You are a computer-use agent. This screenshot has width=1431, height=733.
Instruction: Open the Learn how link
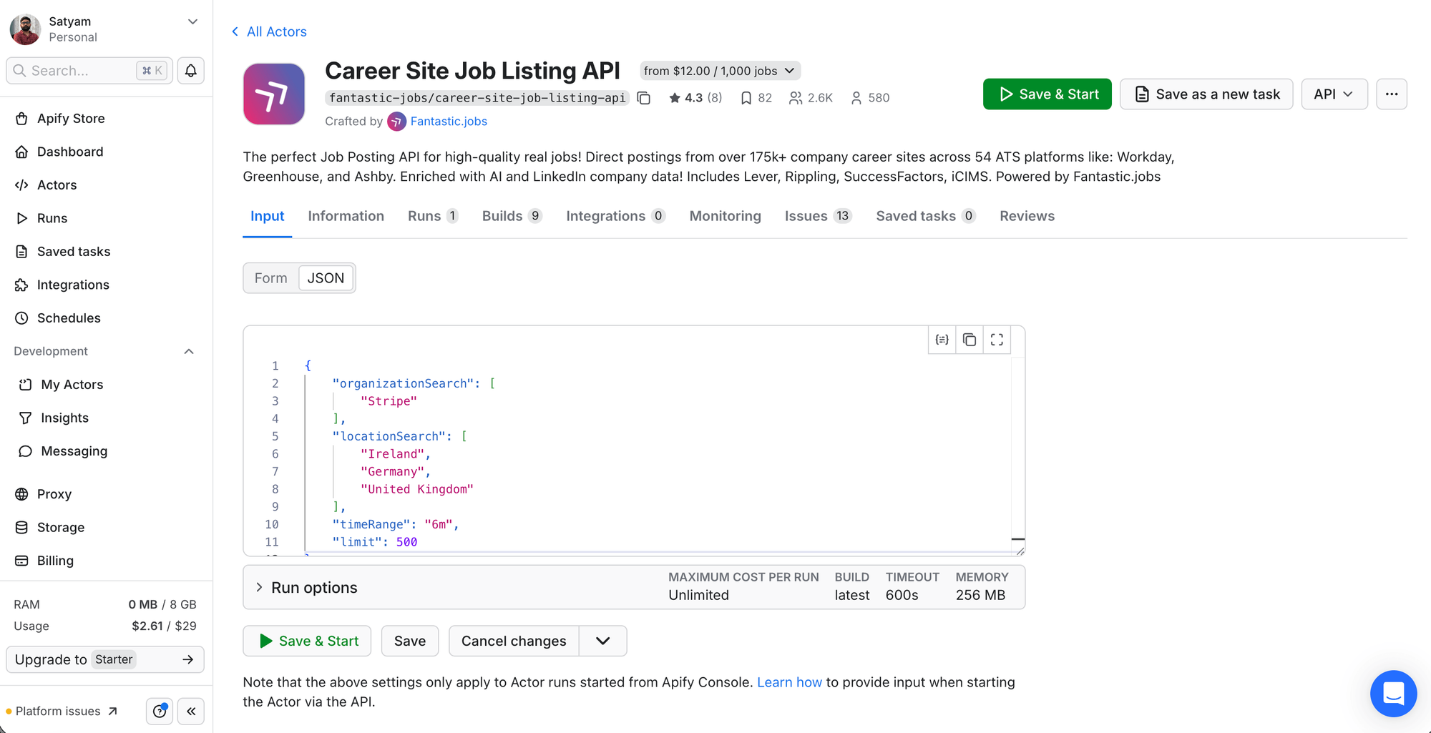790,682
